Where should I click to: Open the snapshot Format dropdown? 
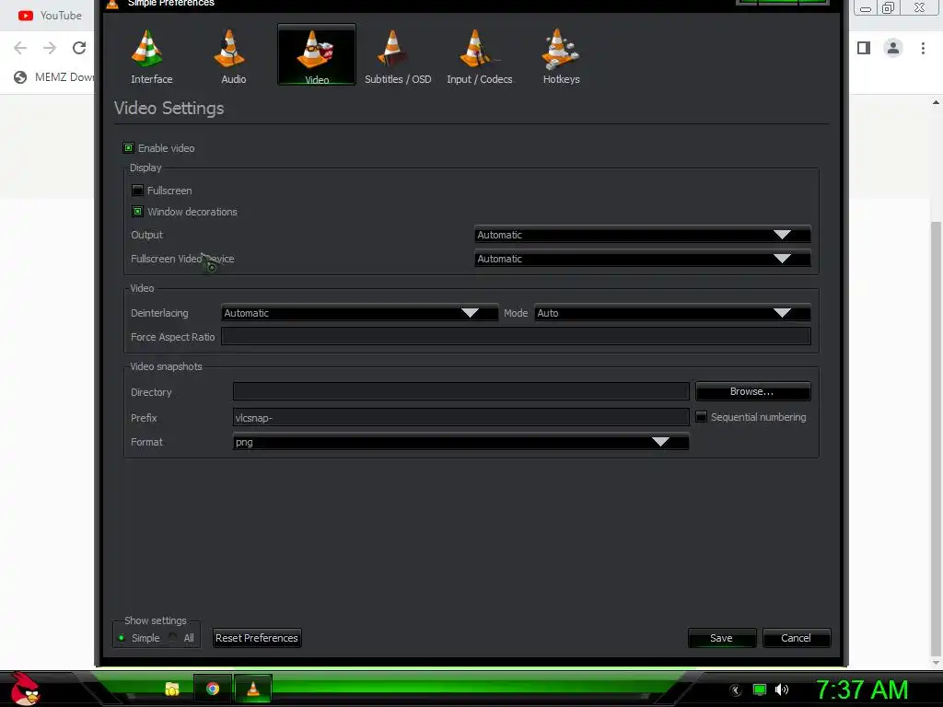(x=460, y=442)
